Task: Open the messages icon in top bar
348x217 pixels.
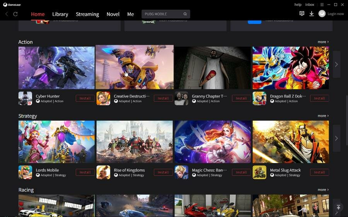Action: (x=302, y=14)
